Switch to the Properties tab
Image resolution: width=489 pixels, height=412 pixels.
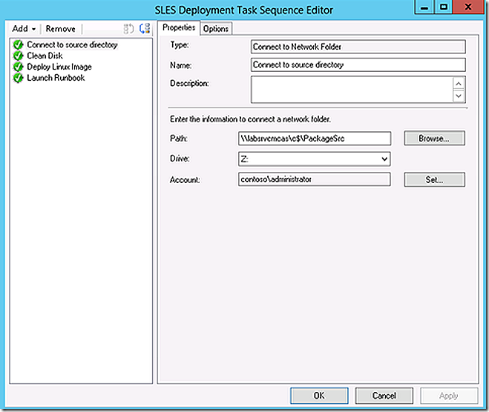click(x=179, y=27)
